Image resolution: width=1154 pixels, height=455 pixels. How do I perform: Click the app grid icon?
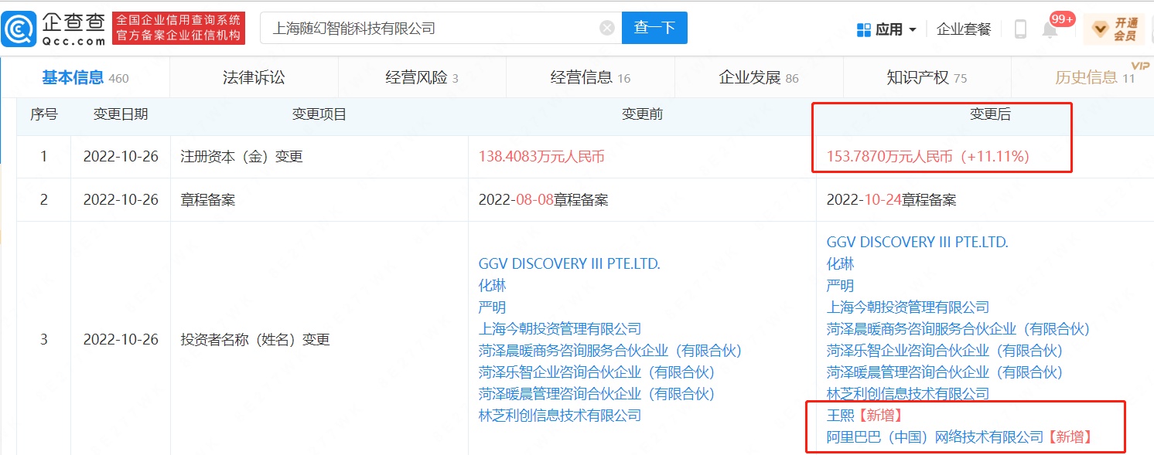click(864, 29)
